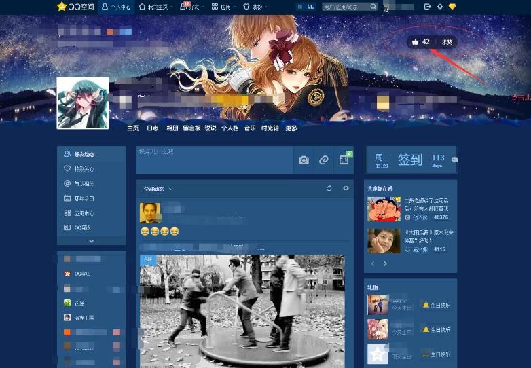Open first gift friend's photo avatar
Screen dimensions: 531x368
pyautogui.click(x=378, y=305)
